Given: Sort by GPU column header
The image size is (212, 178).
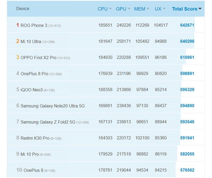Looking at the screenshot, I should tap(123, 9).
